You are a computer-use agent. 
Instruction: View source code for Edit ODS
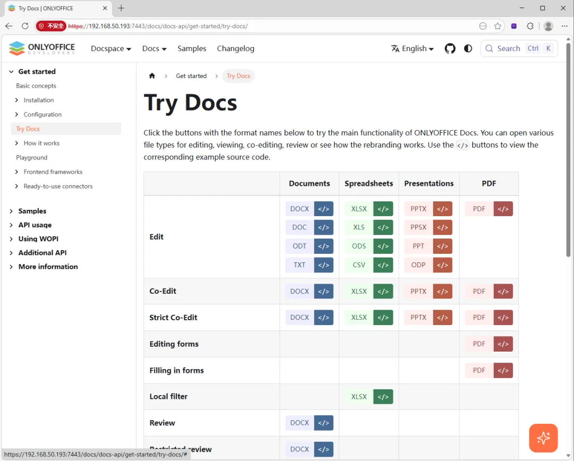pos(383,246)
